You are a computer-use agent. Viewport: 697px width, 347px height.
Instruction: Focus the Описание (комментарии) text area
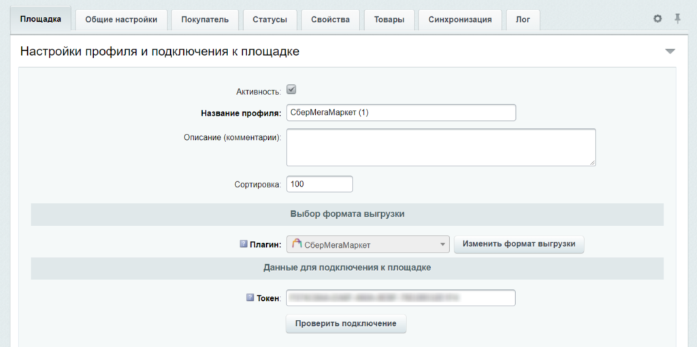click(441, 147)
